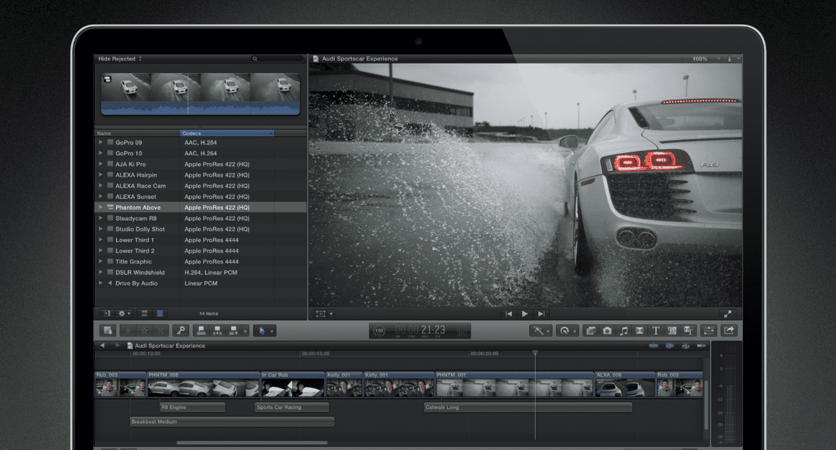Expand the Drive By Audio disclosure triangle
The width and height of the screenshot is (836, 450).
pyautogui.click(x=100, y=283)
